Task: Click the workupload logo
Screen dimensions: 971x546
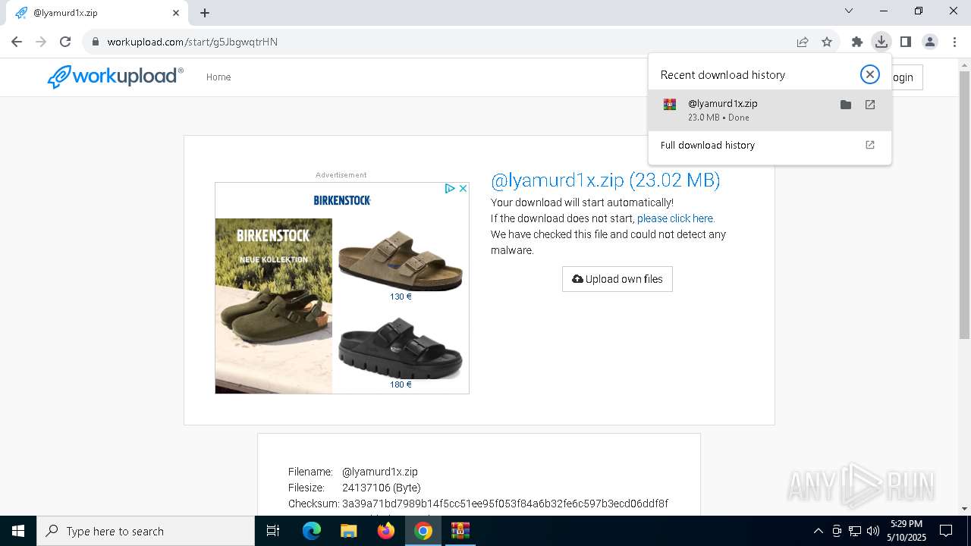Action: point(115,77)
